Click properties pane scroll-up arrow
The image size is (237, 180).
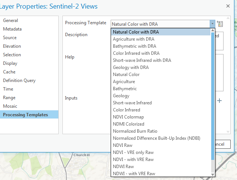228,18
